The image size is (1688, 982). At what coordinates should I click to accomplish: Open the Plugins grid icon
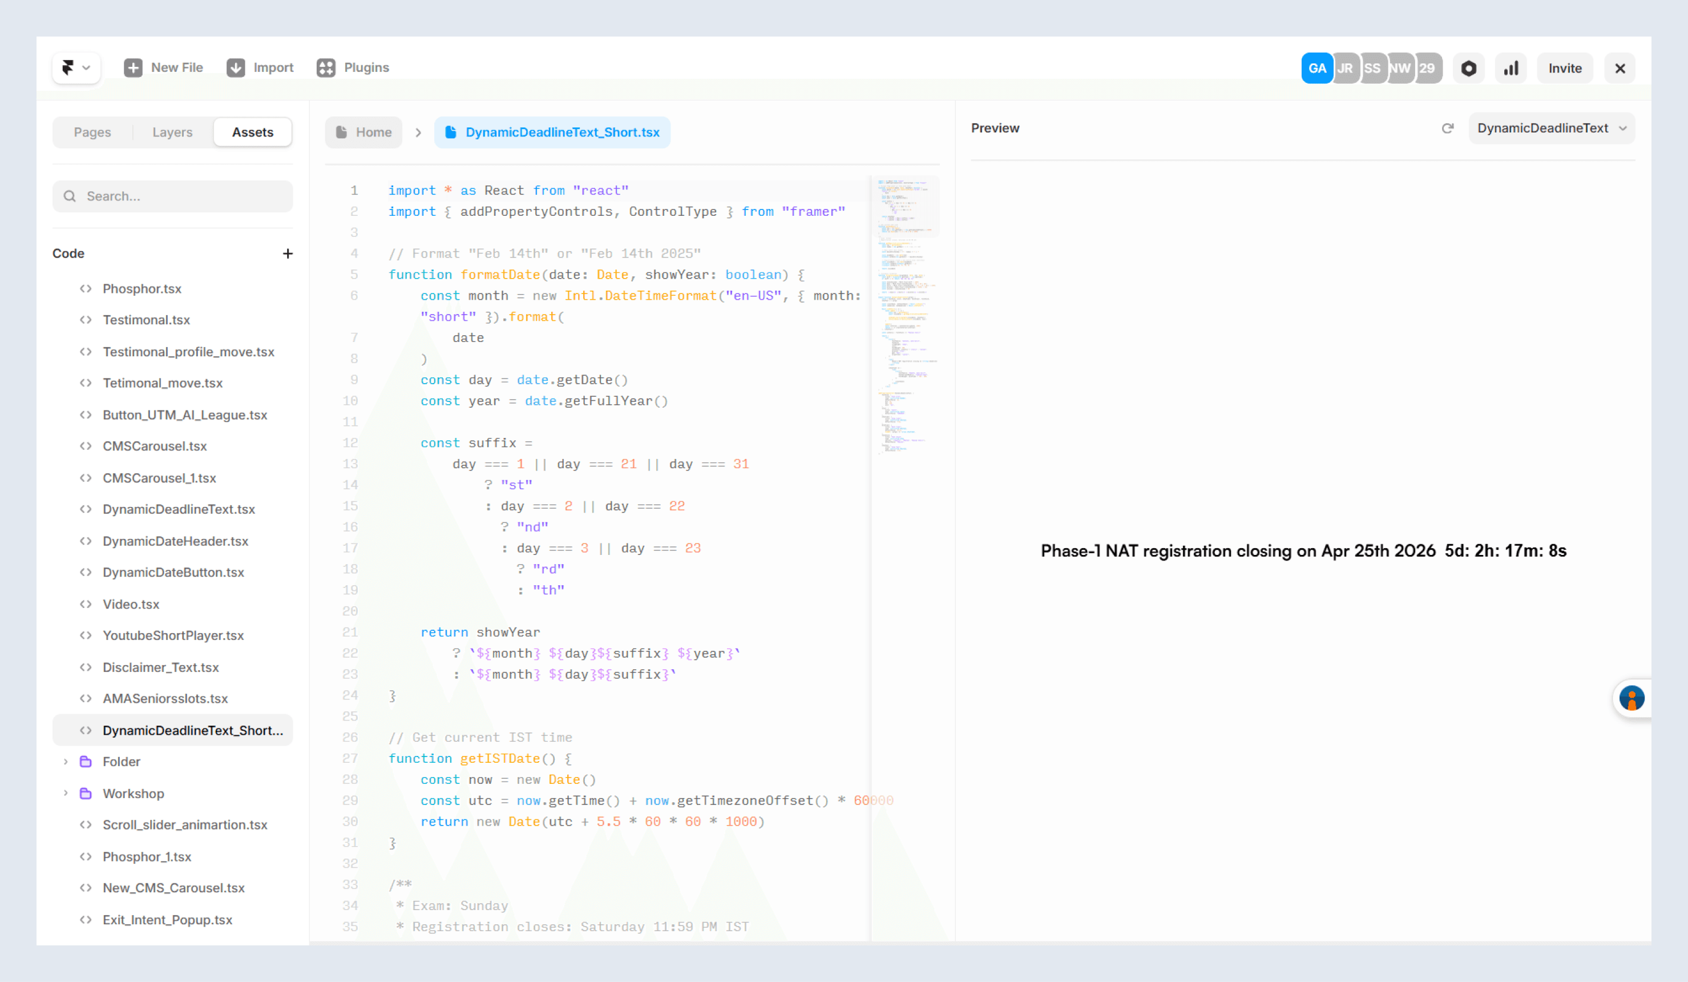pyautogui.click(x=325, y=68)
